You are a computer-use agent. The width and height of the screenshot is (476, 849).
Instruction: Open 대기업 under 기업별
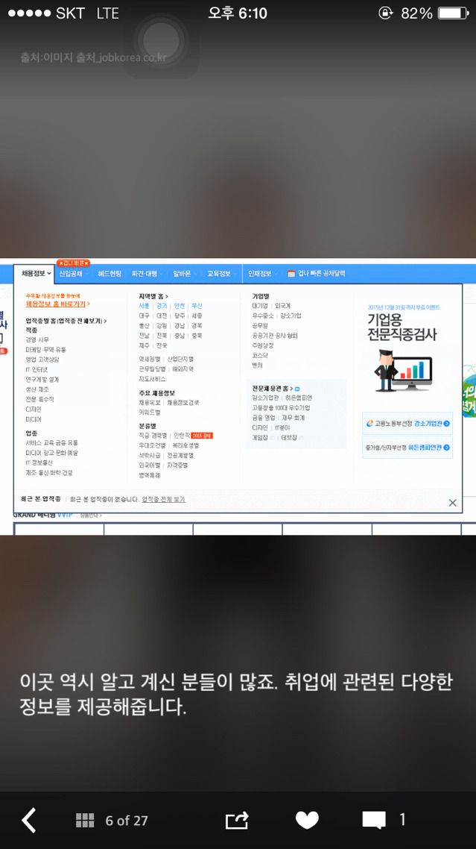click(260, 306)
